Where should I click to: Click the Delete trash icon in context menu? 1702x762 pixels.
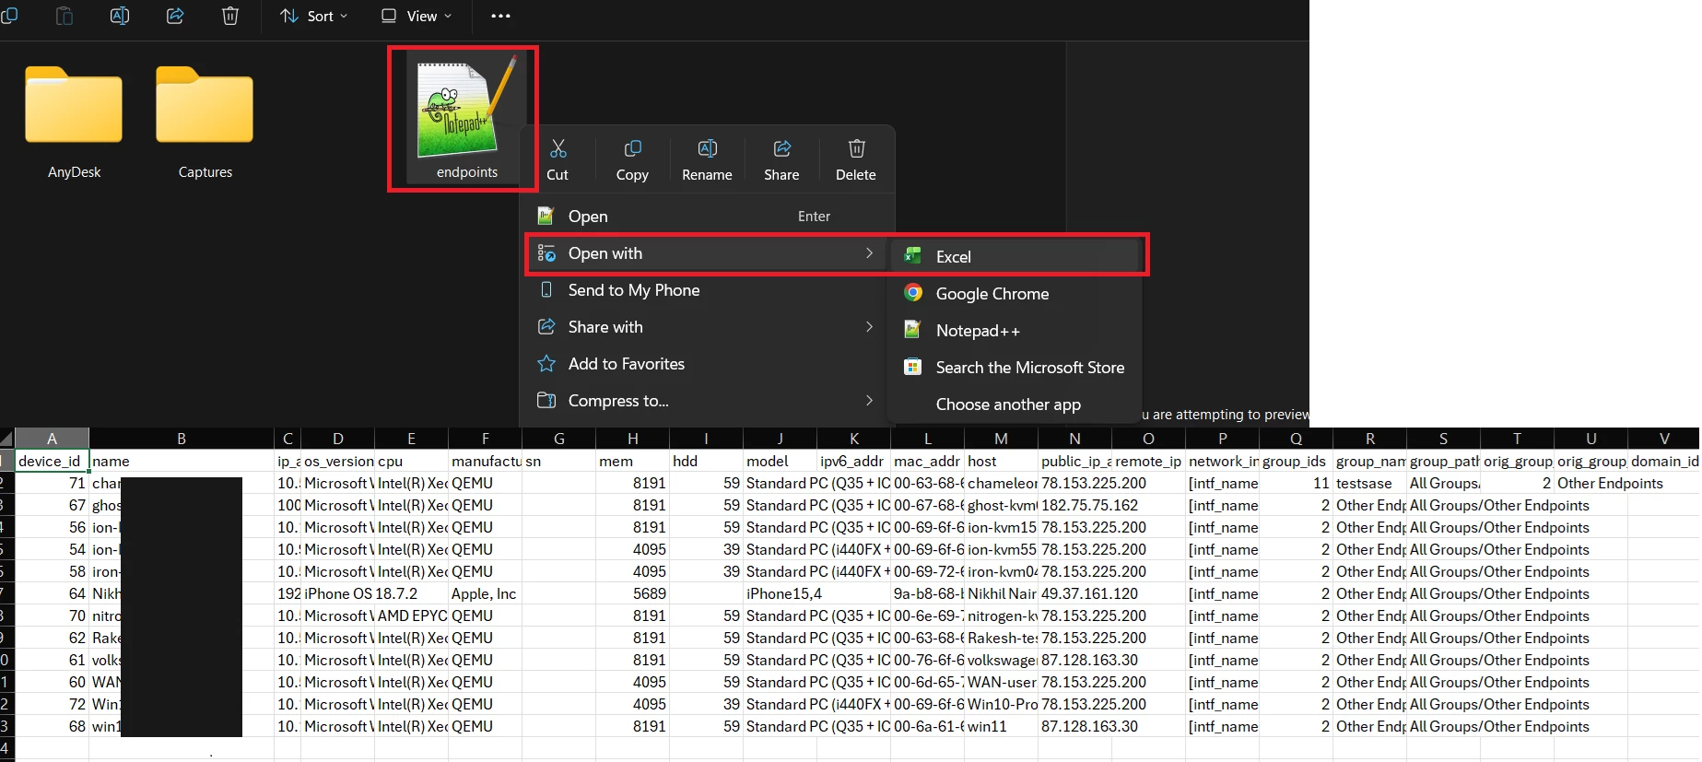[x=856, y=149]
